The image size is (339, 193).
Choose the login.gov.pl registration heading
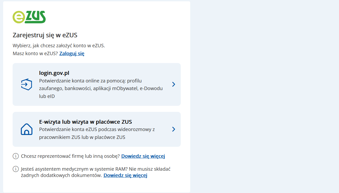click(x=54, y=73)
